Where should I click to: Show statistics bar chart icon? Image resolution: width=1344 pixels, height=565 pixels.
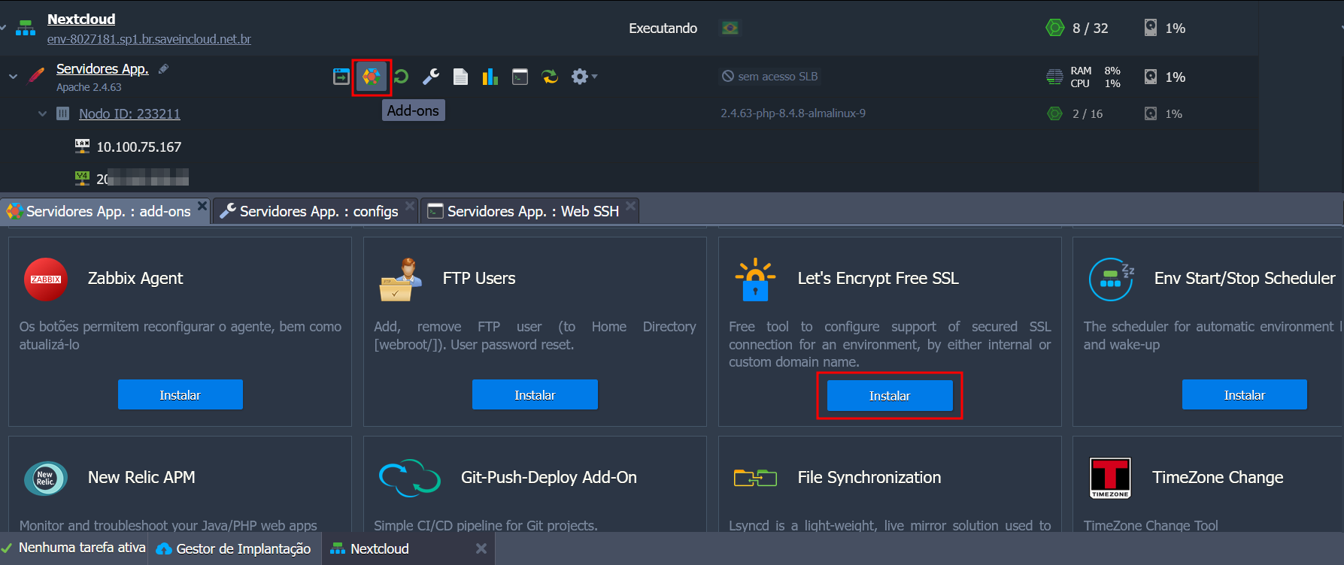pyautogui.click(x=490, y=77)
